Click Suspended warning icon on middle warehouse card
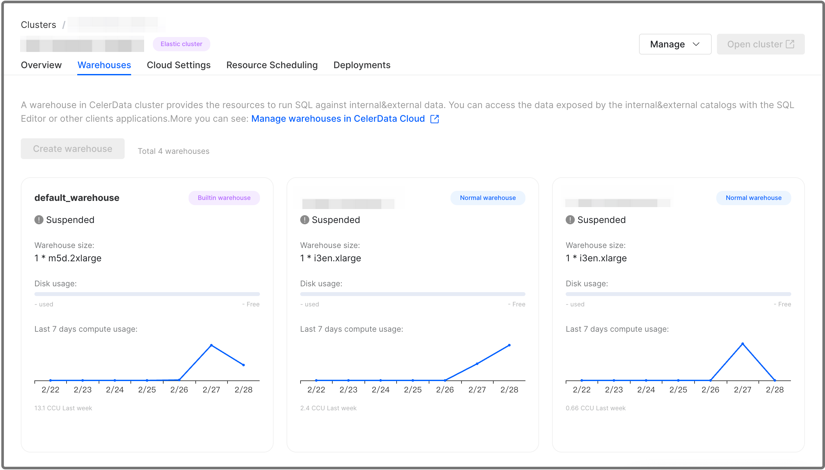825x470 pixels. point(304,220)
